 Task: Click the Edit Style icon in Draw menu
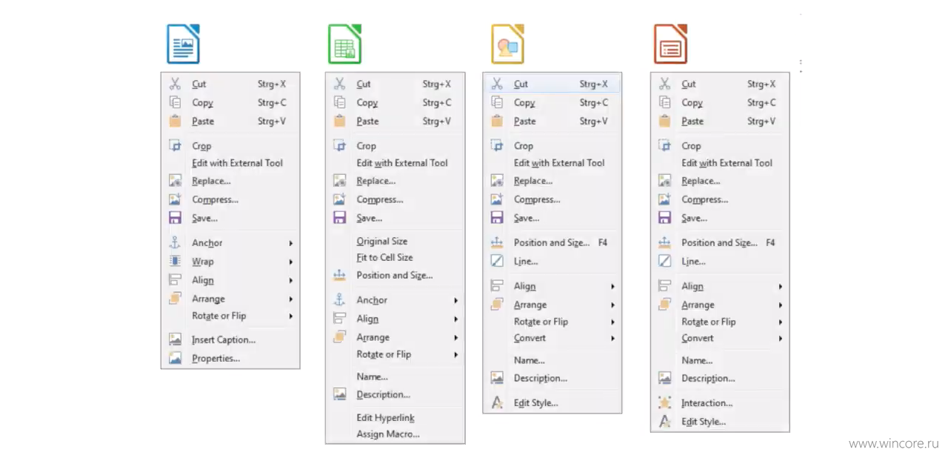click(497, 402)
